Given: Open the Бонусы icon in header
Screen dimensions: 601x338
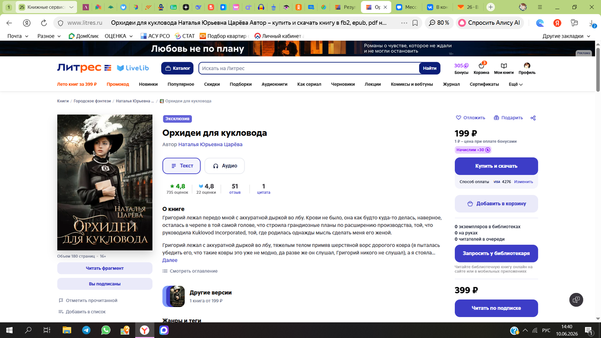Looking at the screenshot, I should [461, 69].
